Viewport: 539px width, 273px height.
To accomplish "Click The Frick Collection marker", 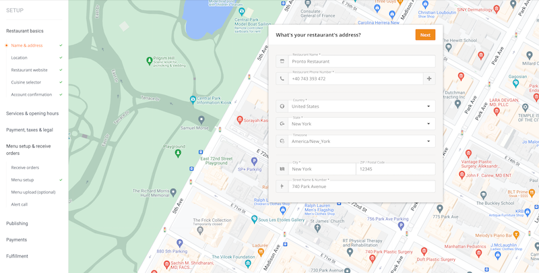I will click(x=200, y=230).
